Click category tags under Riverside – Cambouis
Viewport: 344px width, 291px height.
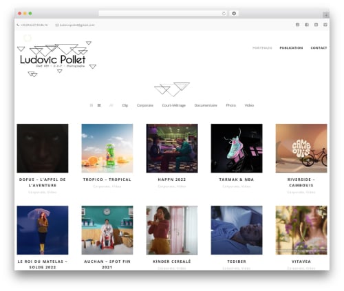(x=301, y=192)
